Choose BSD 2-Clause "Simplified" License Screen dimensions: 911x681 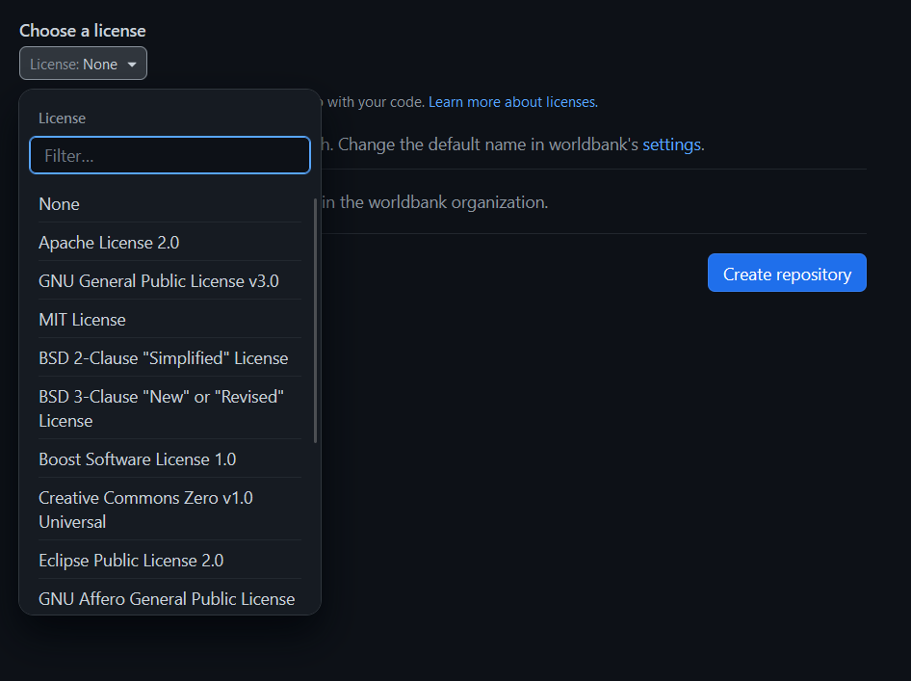coord(163,357)
